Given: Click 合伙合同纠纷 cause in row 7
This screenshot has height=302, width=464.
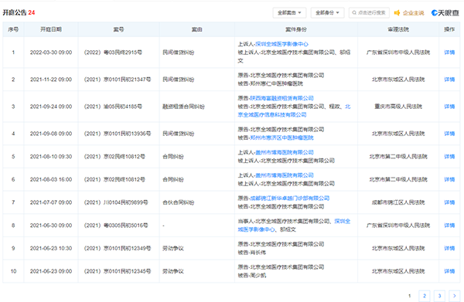Looking at the screenshot, I should click(x=179, y=202).
